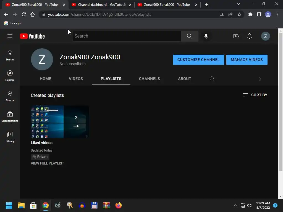Expand the tab search chevron
Screen dimensions: 283x212
pyautogui.click(x=239, y=4)
